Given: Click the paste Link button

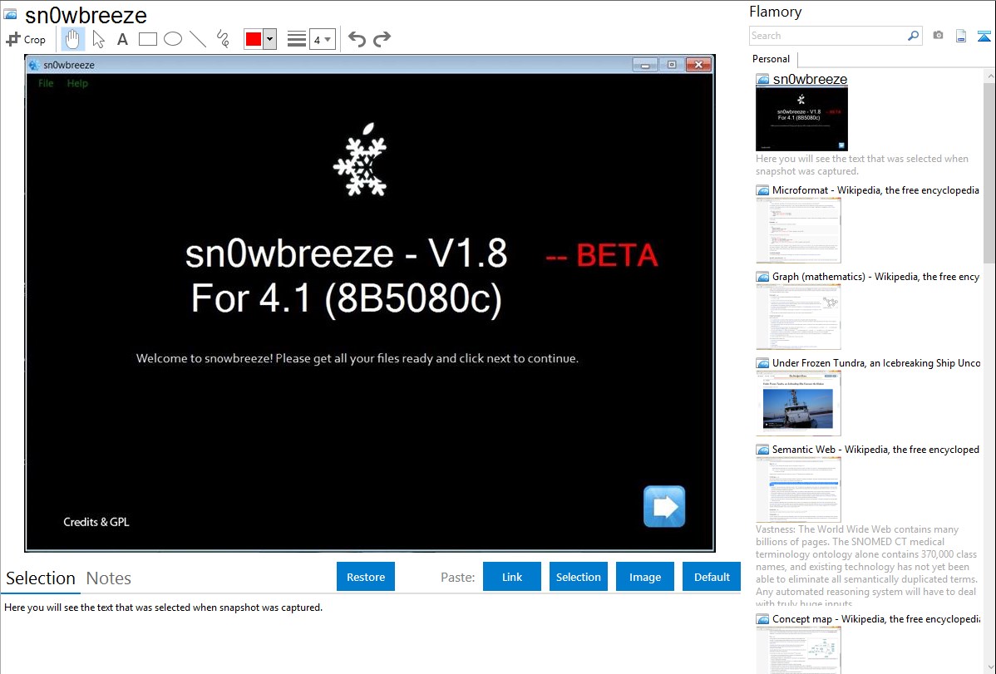Looking at the screenshot, I should click(512, 577).
